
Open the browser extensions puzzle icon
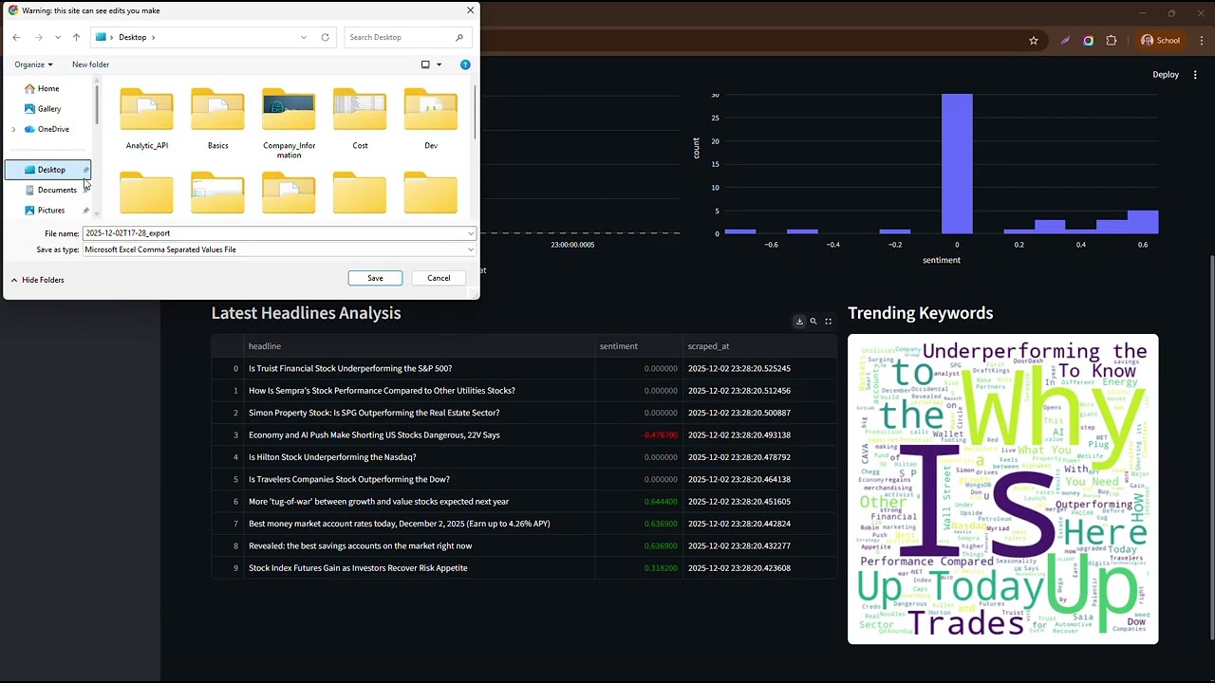coord(1112,41)
